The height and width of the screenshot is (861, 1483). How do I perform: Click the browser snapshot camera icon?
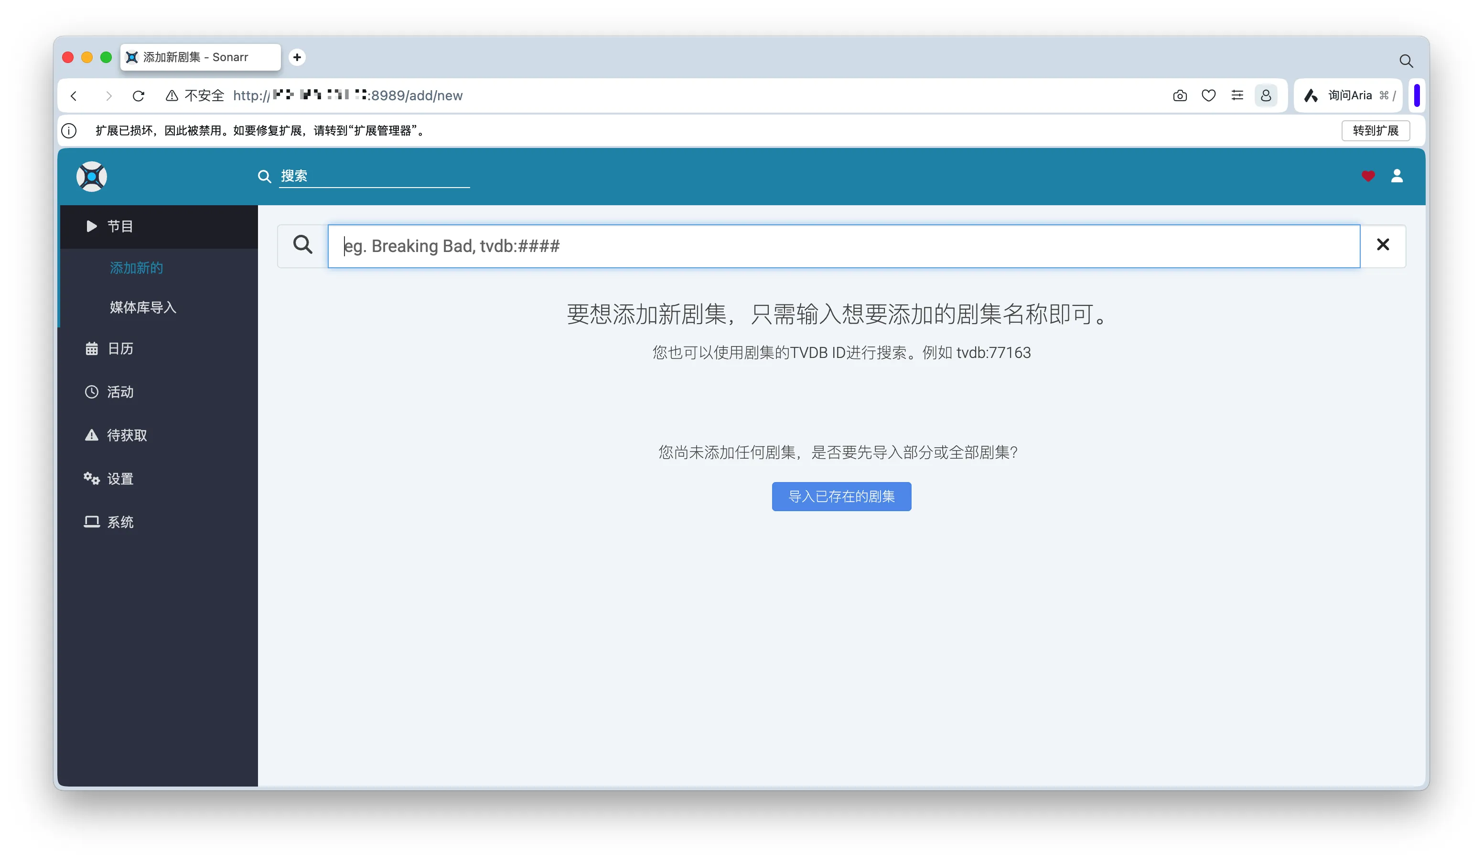(1179, 96)
